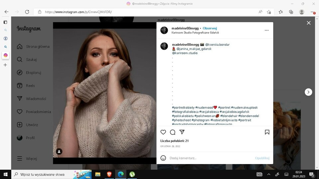319x179 pixels.
Task: Refresh the page in browser
Action: pos(27,12)
